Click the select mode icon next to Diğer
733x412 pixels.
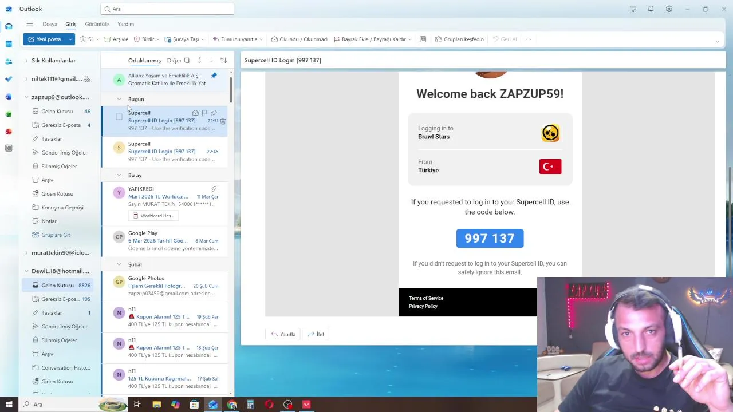[187, 60]
